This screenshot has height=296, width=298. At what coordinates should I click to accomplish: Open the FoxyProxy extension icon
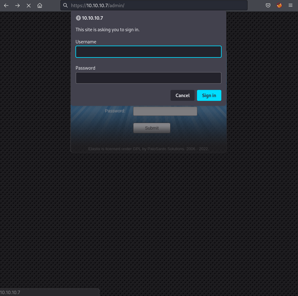(x=279, y=5)
